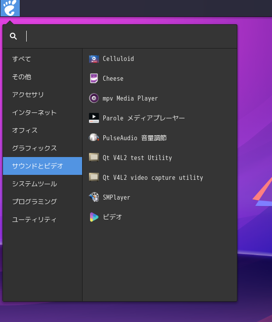Click Qt V4L2 video capture utility icon
The image size is (272, 322).
tap(94, 177)
